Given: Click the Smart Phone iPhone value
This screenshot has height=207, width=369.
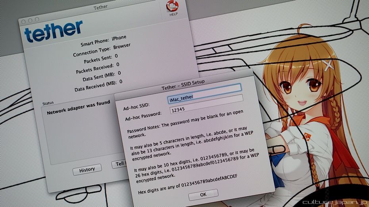Looking at the screenshot, I should (119, 38).
